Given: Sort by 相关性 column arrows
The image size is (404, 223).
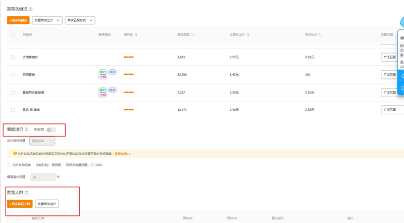Looking at the screenshot, I should tap(136, 34).
